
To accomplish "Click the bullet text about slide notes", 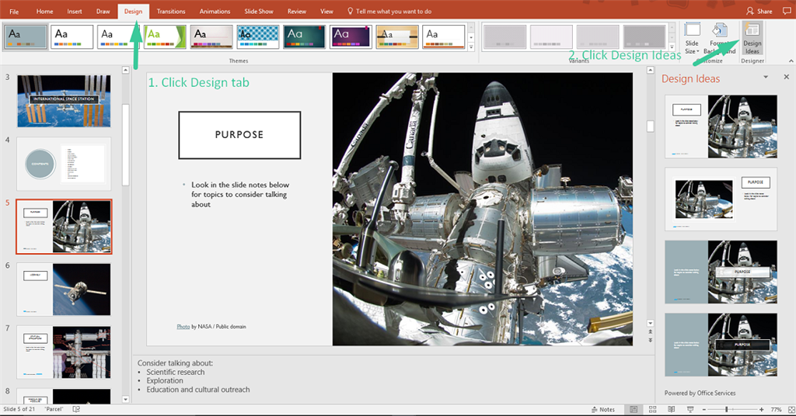I will (240, 195).
